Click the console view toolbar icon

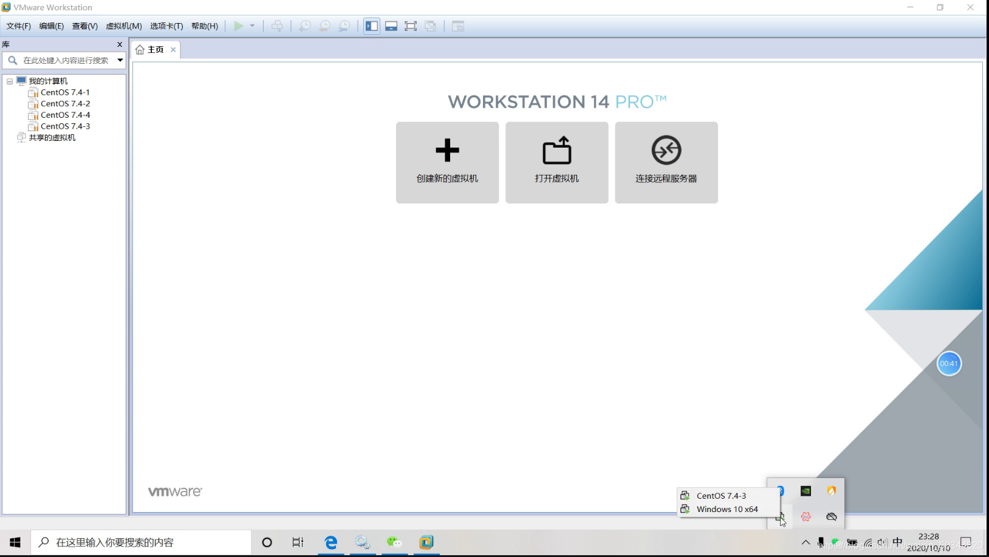pos(458,26)
